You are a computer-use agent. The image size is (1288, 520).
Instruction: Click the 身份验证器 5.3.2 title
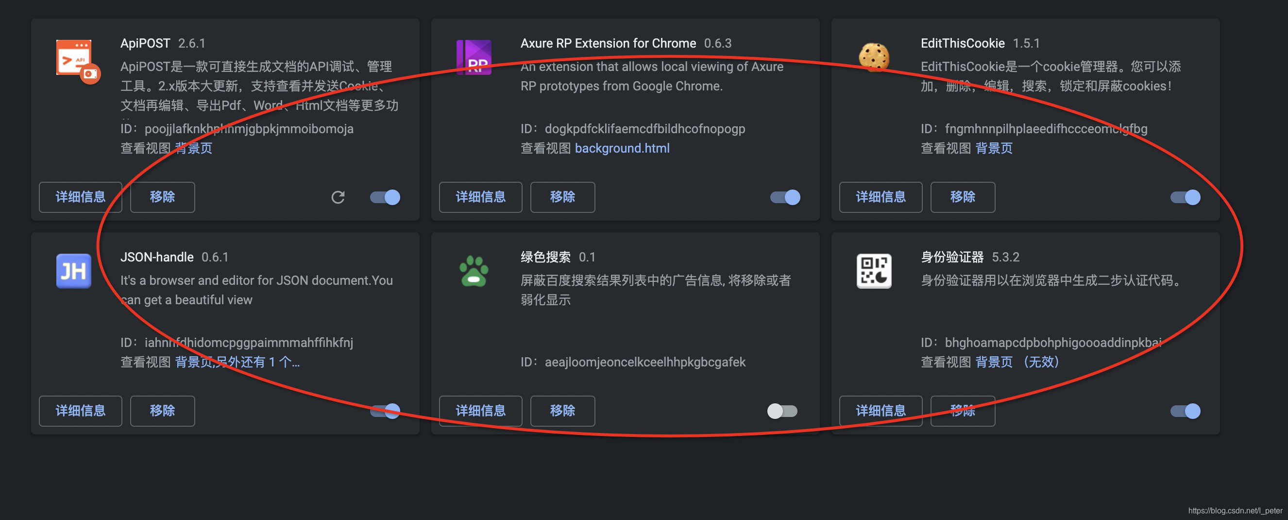[970, 257]
